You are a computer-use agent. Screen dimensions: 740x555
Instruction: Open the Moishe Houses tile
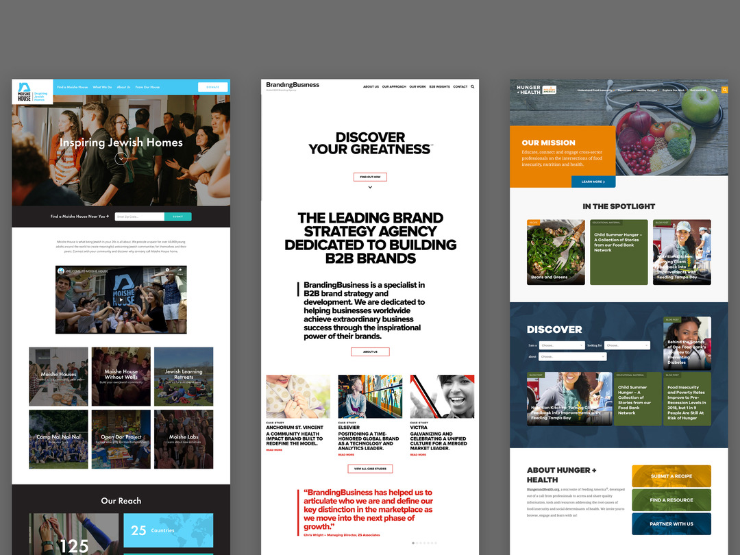tap(58, 377)
